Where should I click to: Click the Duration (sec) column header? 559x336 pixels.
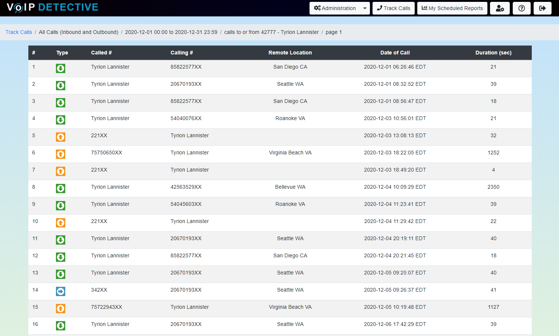493,53
